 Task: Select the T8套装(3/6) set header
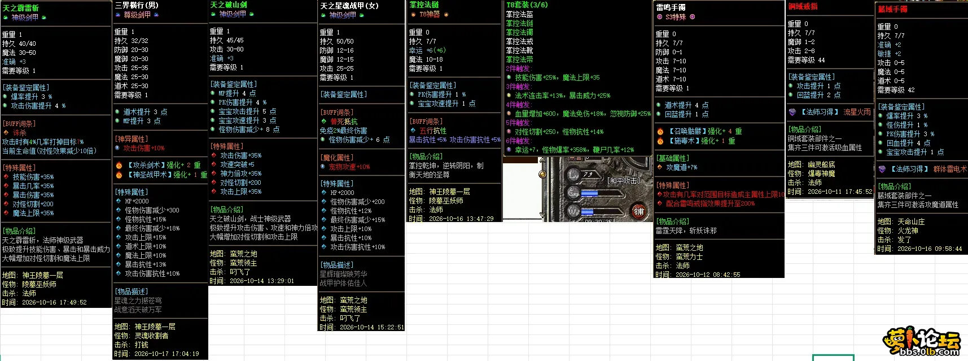[527, 5]
